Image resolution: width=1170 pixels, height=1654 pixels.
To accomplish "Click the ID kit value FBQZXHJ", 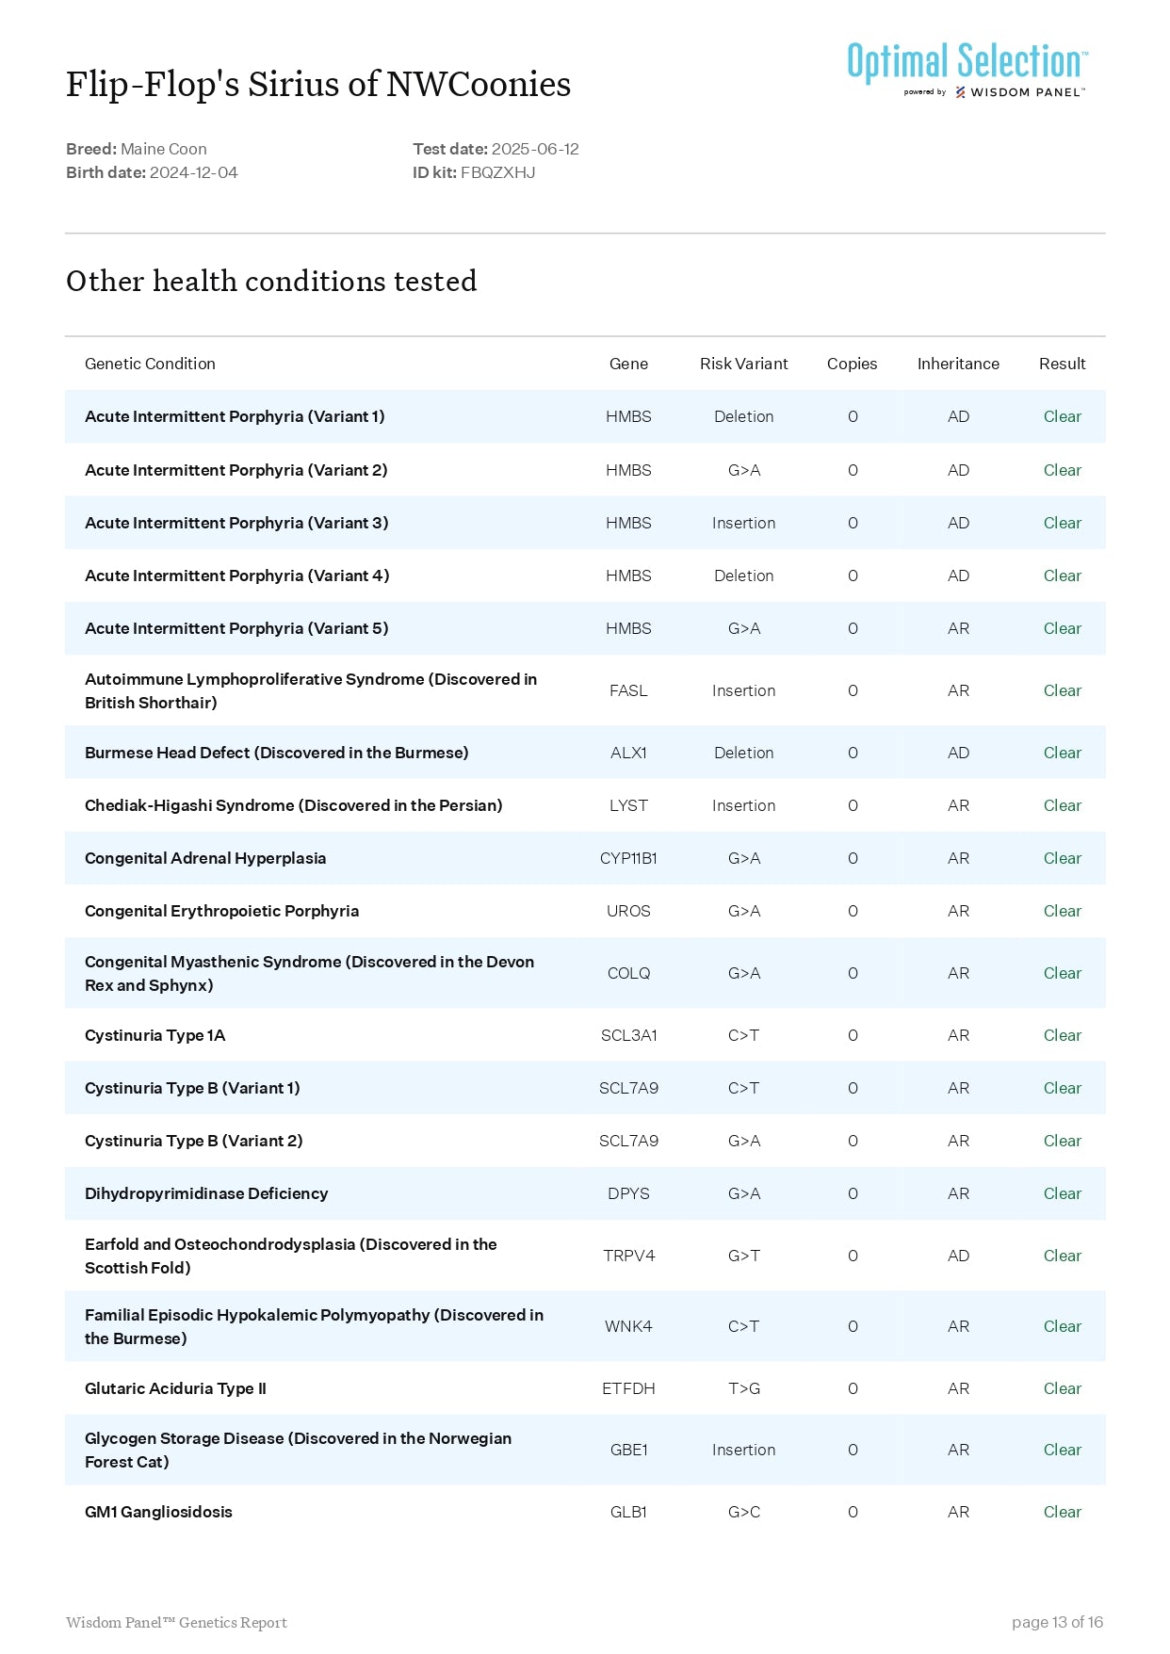I will point(497,172).
